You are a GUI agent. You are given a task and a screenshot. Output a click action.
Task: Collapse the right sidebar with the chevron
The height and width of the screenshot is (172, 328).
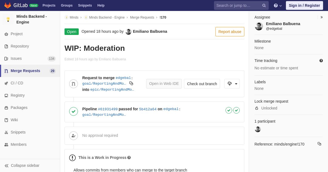pyautogui.click(x=321, y=17)
